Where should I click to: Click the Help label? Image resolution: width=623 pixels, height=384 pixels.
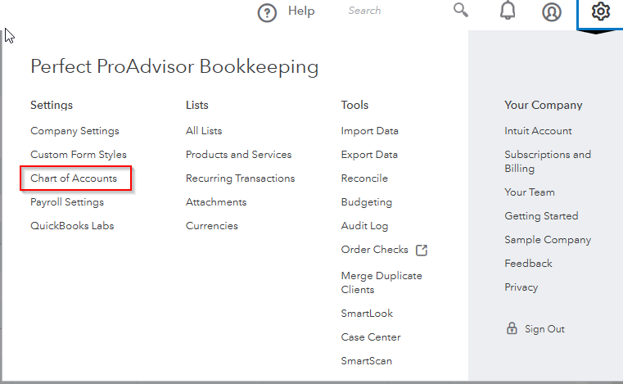coord(301,11)
